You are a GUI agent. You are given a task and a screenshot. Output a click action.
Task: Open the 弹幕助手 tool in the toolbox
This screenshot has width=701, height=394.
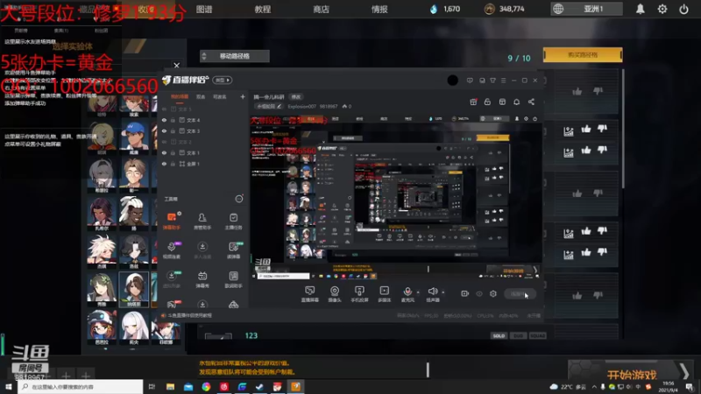pos(172,221)
